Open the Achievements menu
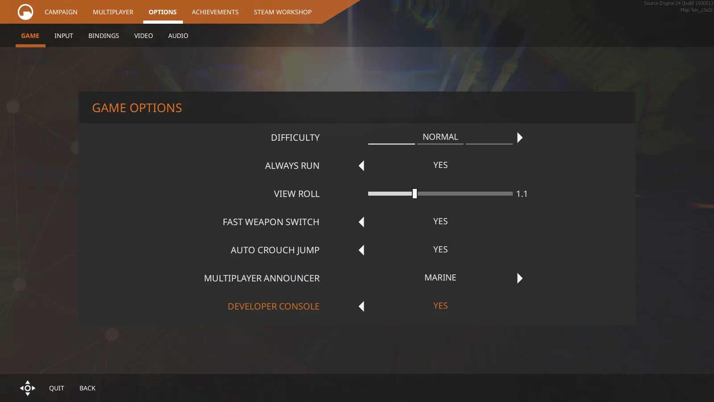The height and width of the screenshot is (402, 714). [215, 12]
